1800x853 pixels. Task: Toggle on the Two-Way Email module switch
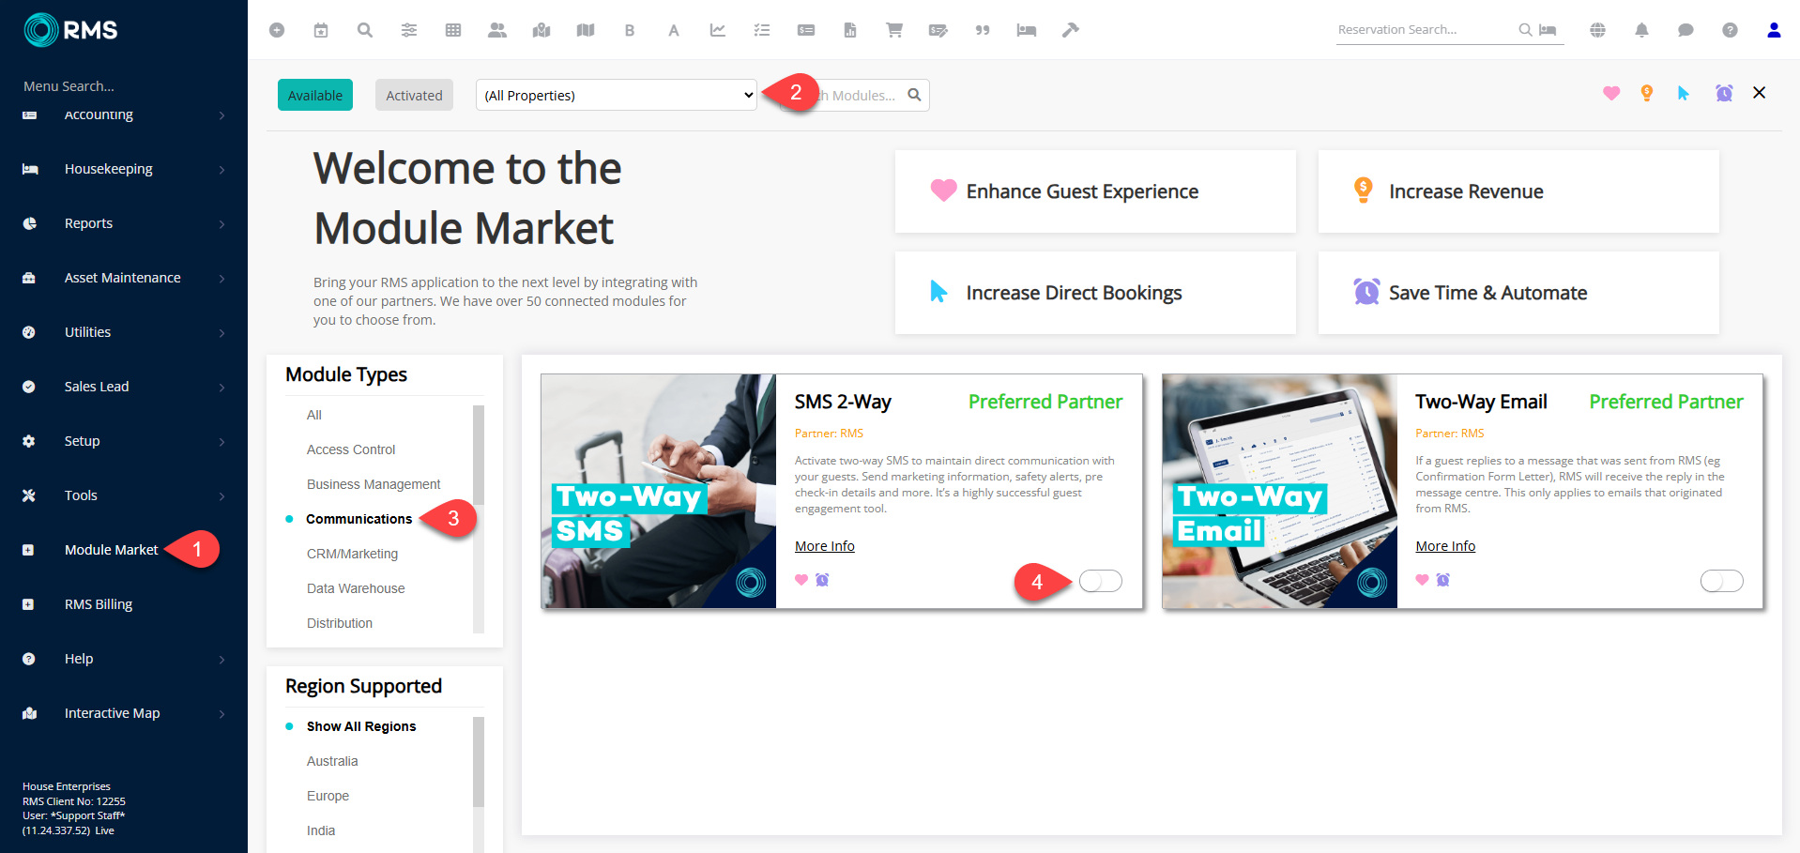[1722, 581]
